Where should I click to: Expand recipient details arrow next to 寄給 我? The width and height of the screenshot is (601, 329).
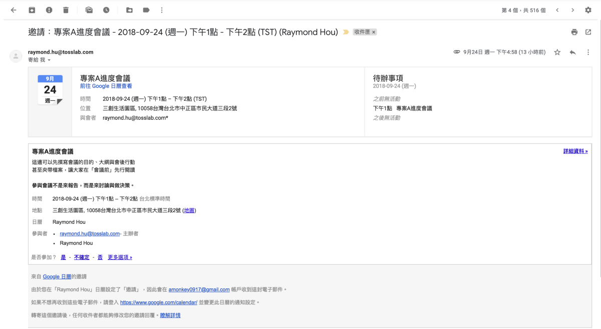click(49, 60)
